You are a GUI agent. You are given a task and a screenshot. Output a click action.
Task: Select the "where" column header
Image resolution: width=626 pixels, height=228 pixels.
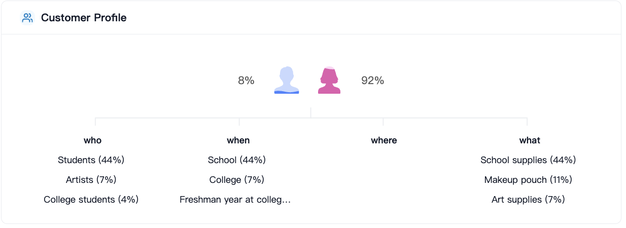pyautogui.click(x=384, y=140)
